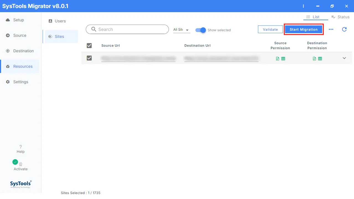Viewport: 354px width, 199px height.
Task: Click the source permission document icon
Action: [278, 59]
